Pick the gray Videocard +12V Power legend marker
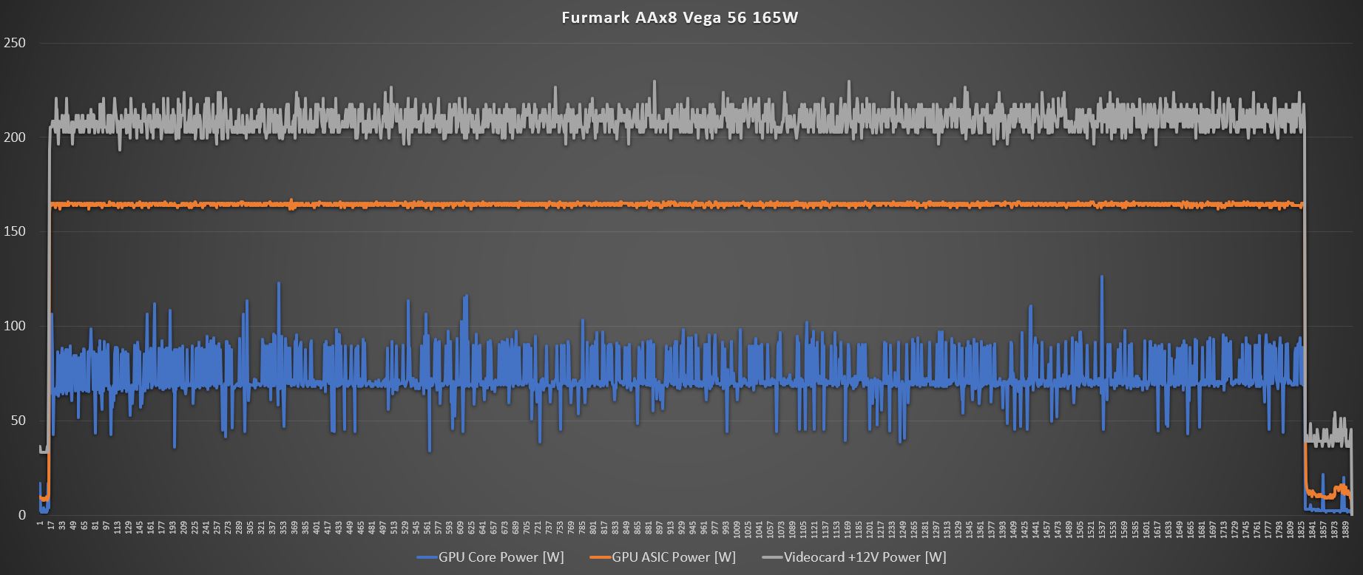The image size is (1363, 575). pyautogui.click(x=771, y=557)
